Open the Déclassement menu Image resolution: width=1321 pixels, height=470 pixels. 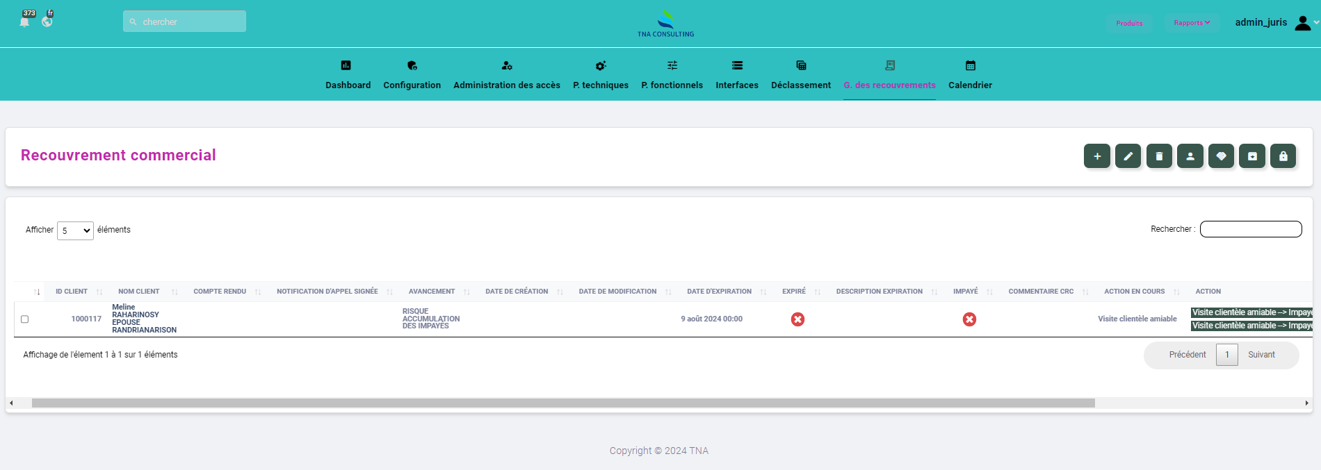click(x=800, y=75)
